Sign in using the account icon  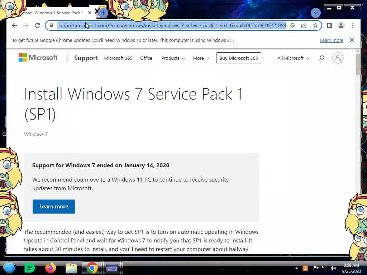pos(338,58)
